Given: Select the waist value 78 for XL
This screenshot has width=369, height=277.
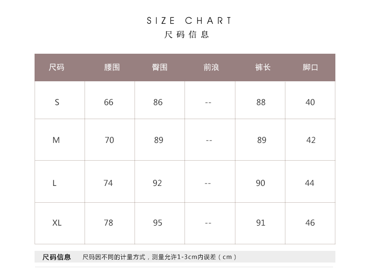Looking at the screenshot, I should coord(108,223).
